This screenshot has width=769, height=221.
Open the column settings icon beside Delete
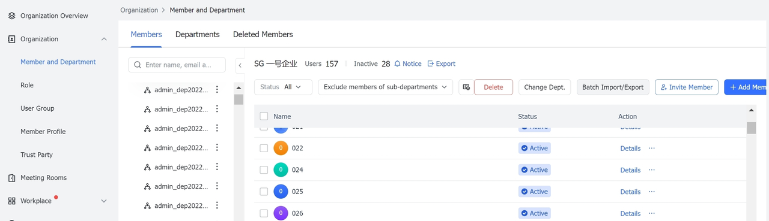466,87
